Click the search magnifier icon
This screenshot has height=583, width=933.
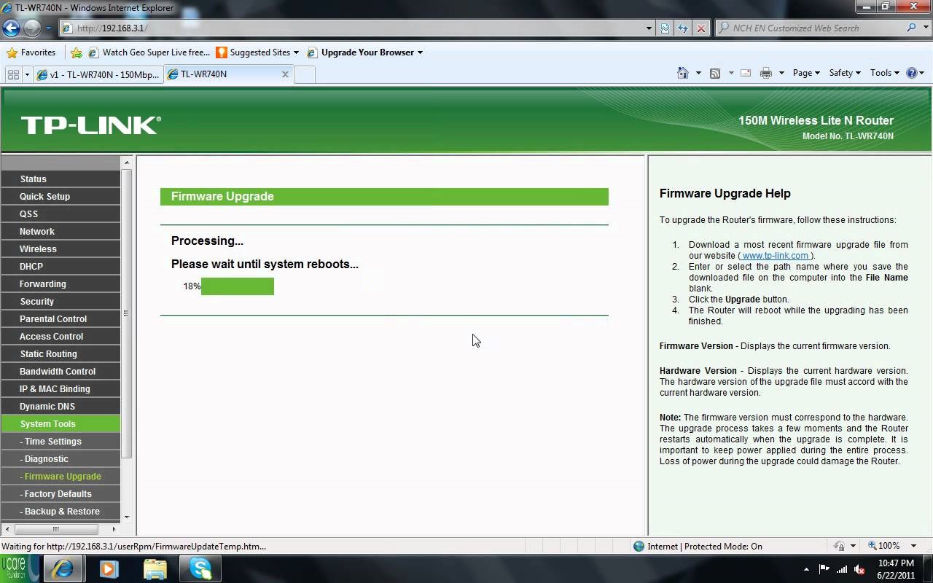(x=912, y=28)
